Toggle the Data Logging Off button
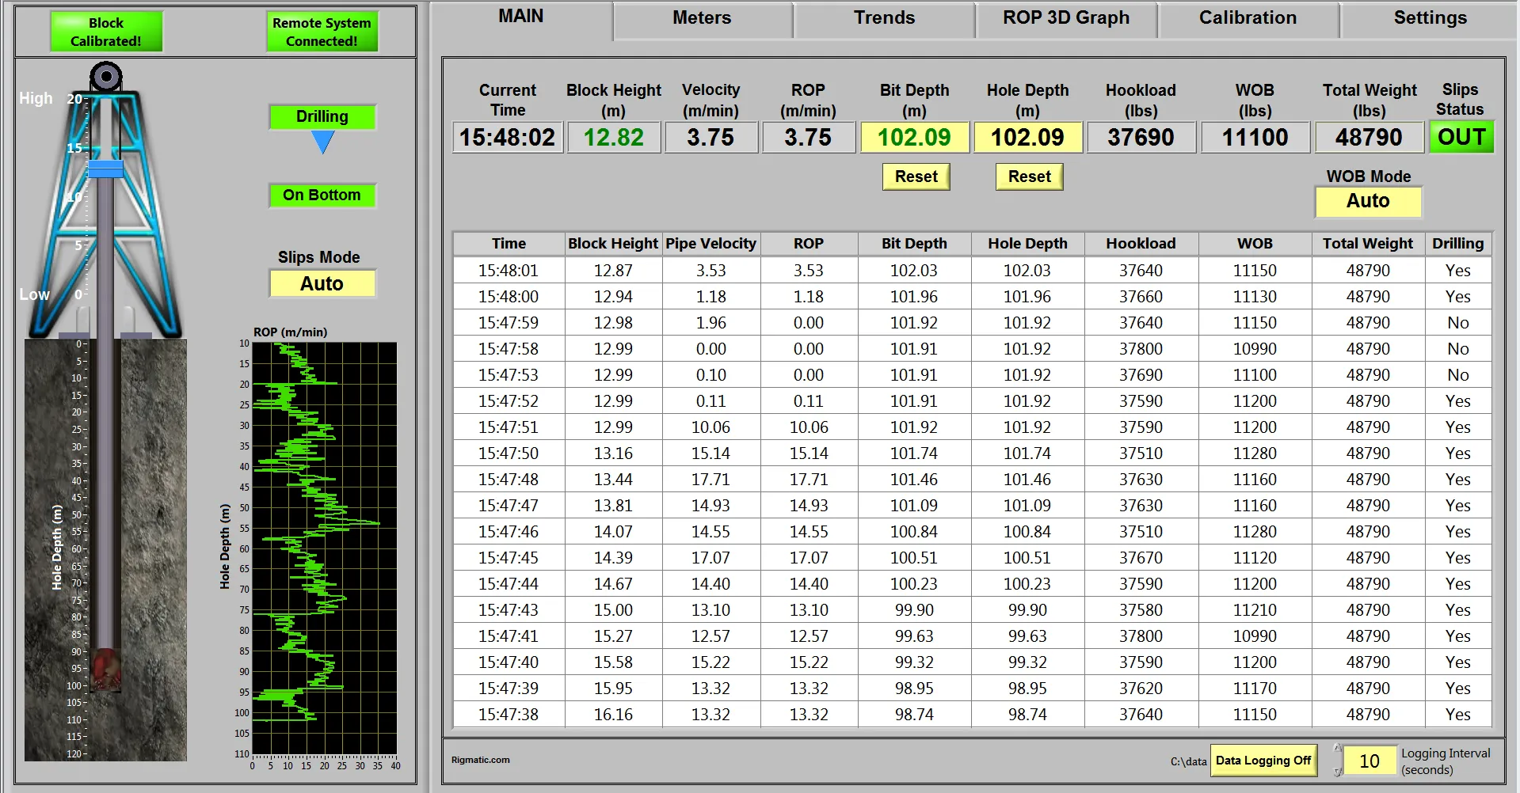Image resolution: width=1520 pixels, height=793 pixels. (x=1263, y=761)
